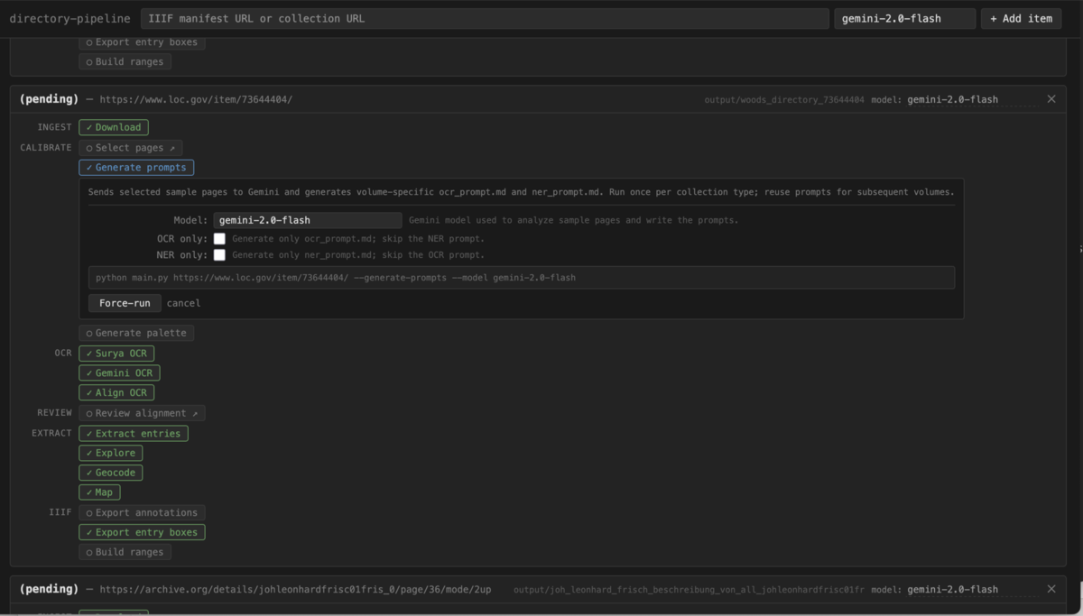The height and width of the screenshot is (616, 1083).
Task: Open the Align OCR step
Action: (116, 392)
